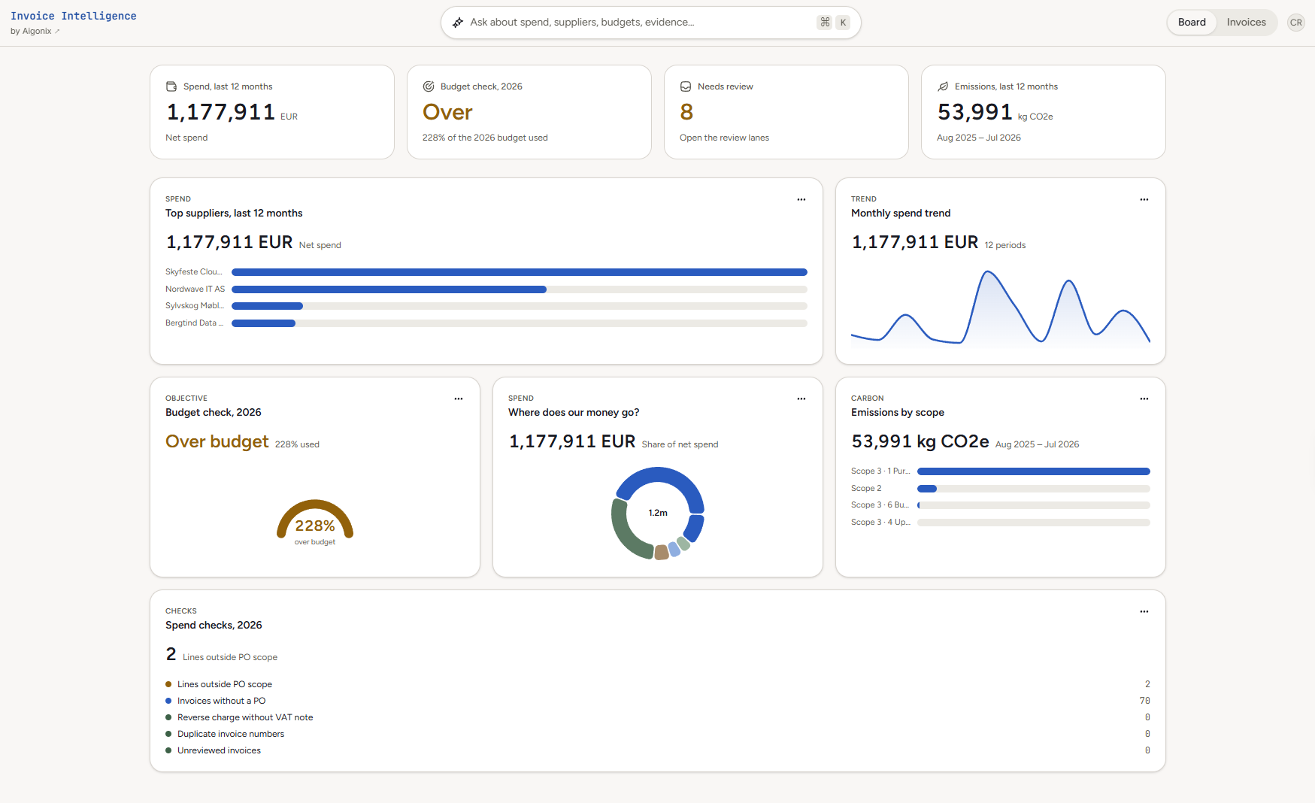
Task: Click Lines outside PO scope check row
Action: [x=658, y=684]
